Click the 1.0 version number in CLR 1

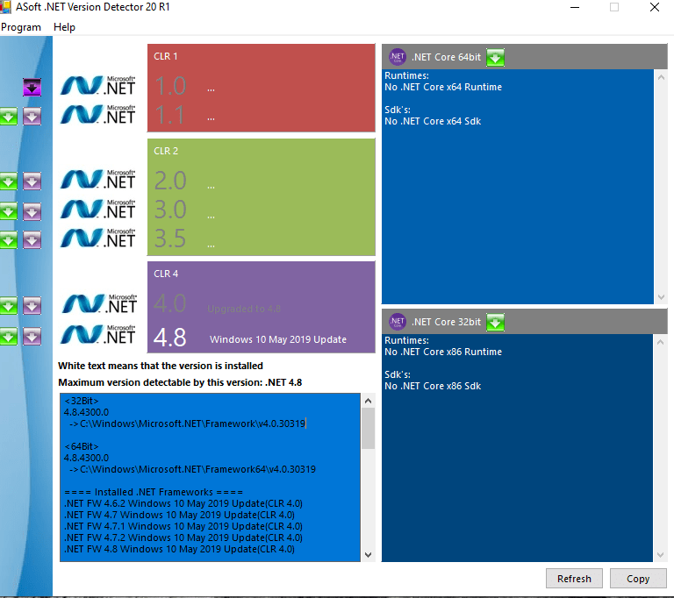point(169,86)
